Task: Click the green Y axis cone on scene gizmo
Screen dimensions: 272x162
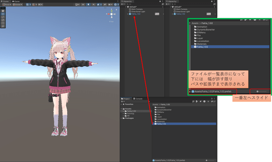Action: [112, 11]
